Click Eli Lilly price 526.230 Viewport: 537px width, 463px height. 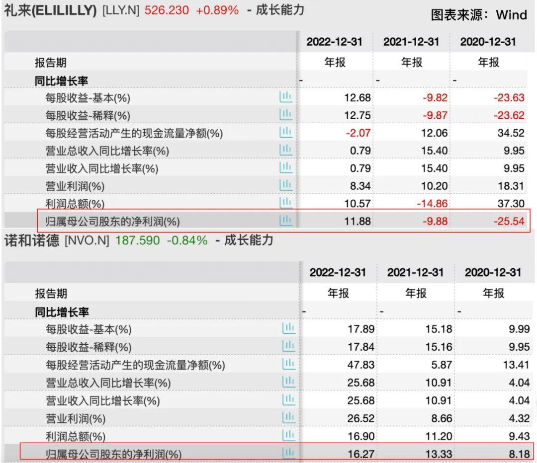pos(167,10)
